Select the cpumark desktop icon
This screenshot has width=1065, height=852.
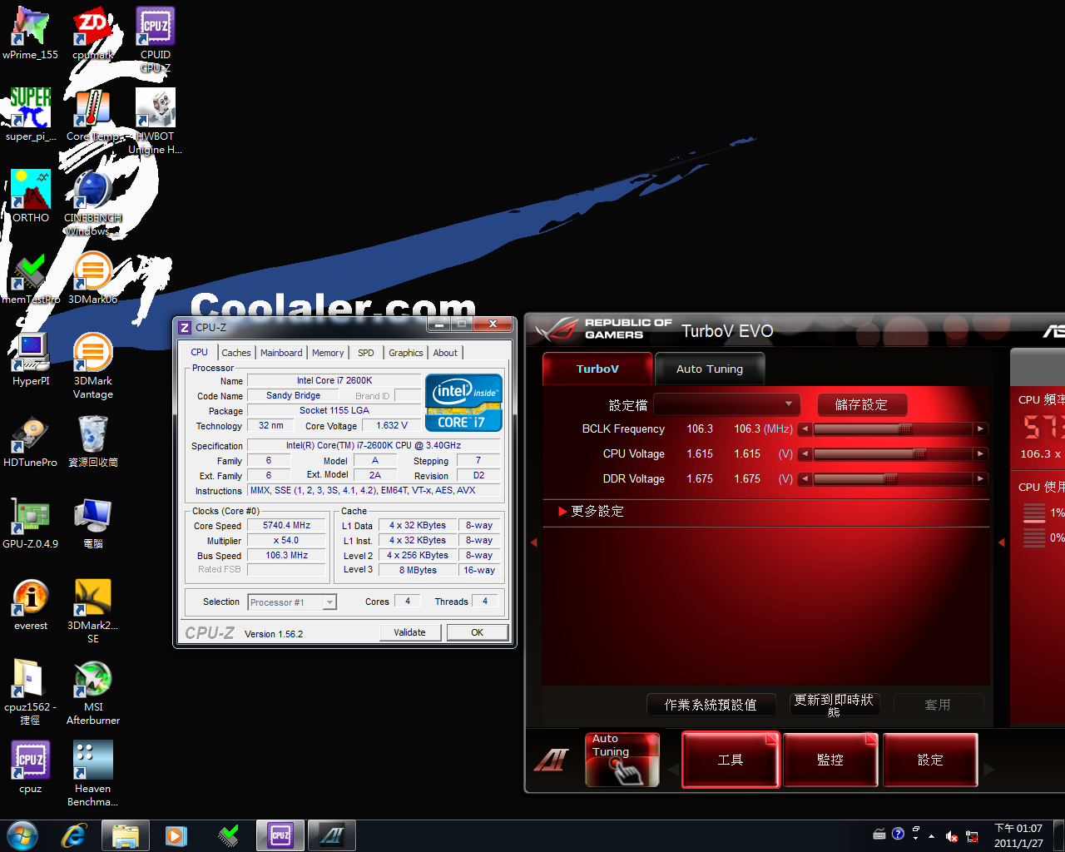tap(93, 33)
